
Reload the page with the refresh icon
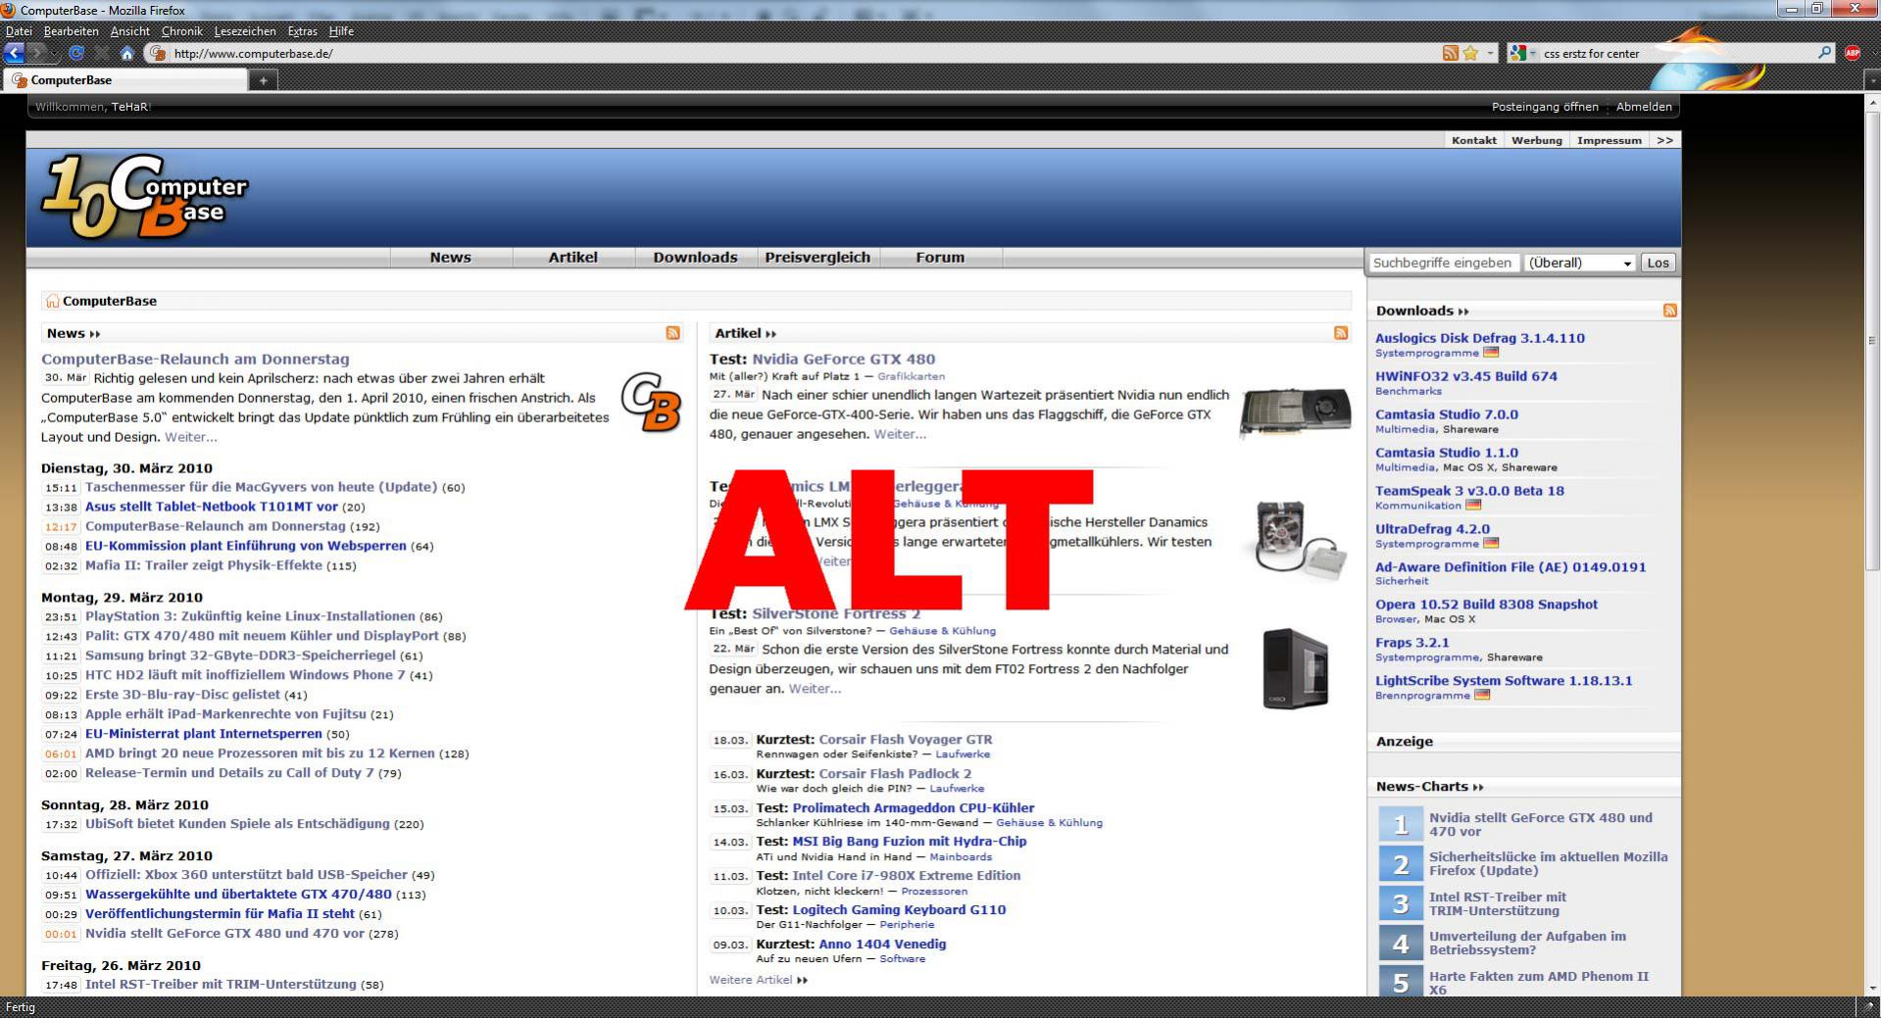(76, 53)
